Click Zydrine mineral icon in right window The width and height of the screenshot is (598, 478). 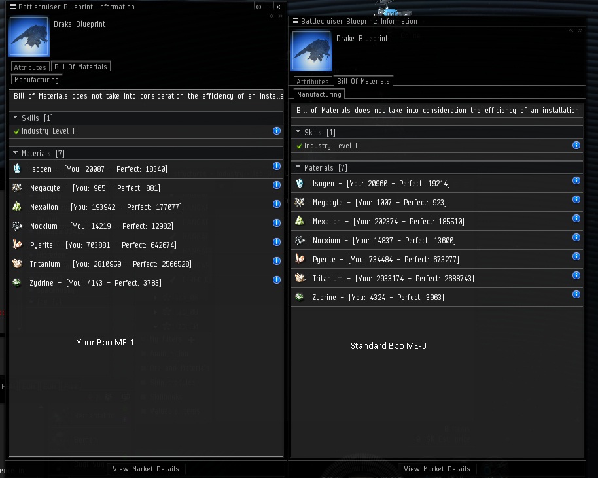point(300,297)
